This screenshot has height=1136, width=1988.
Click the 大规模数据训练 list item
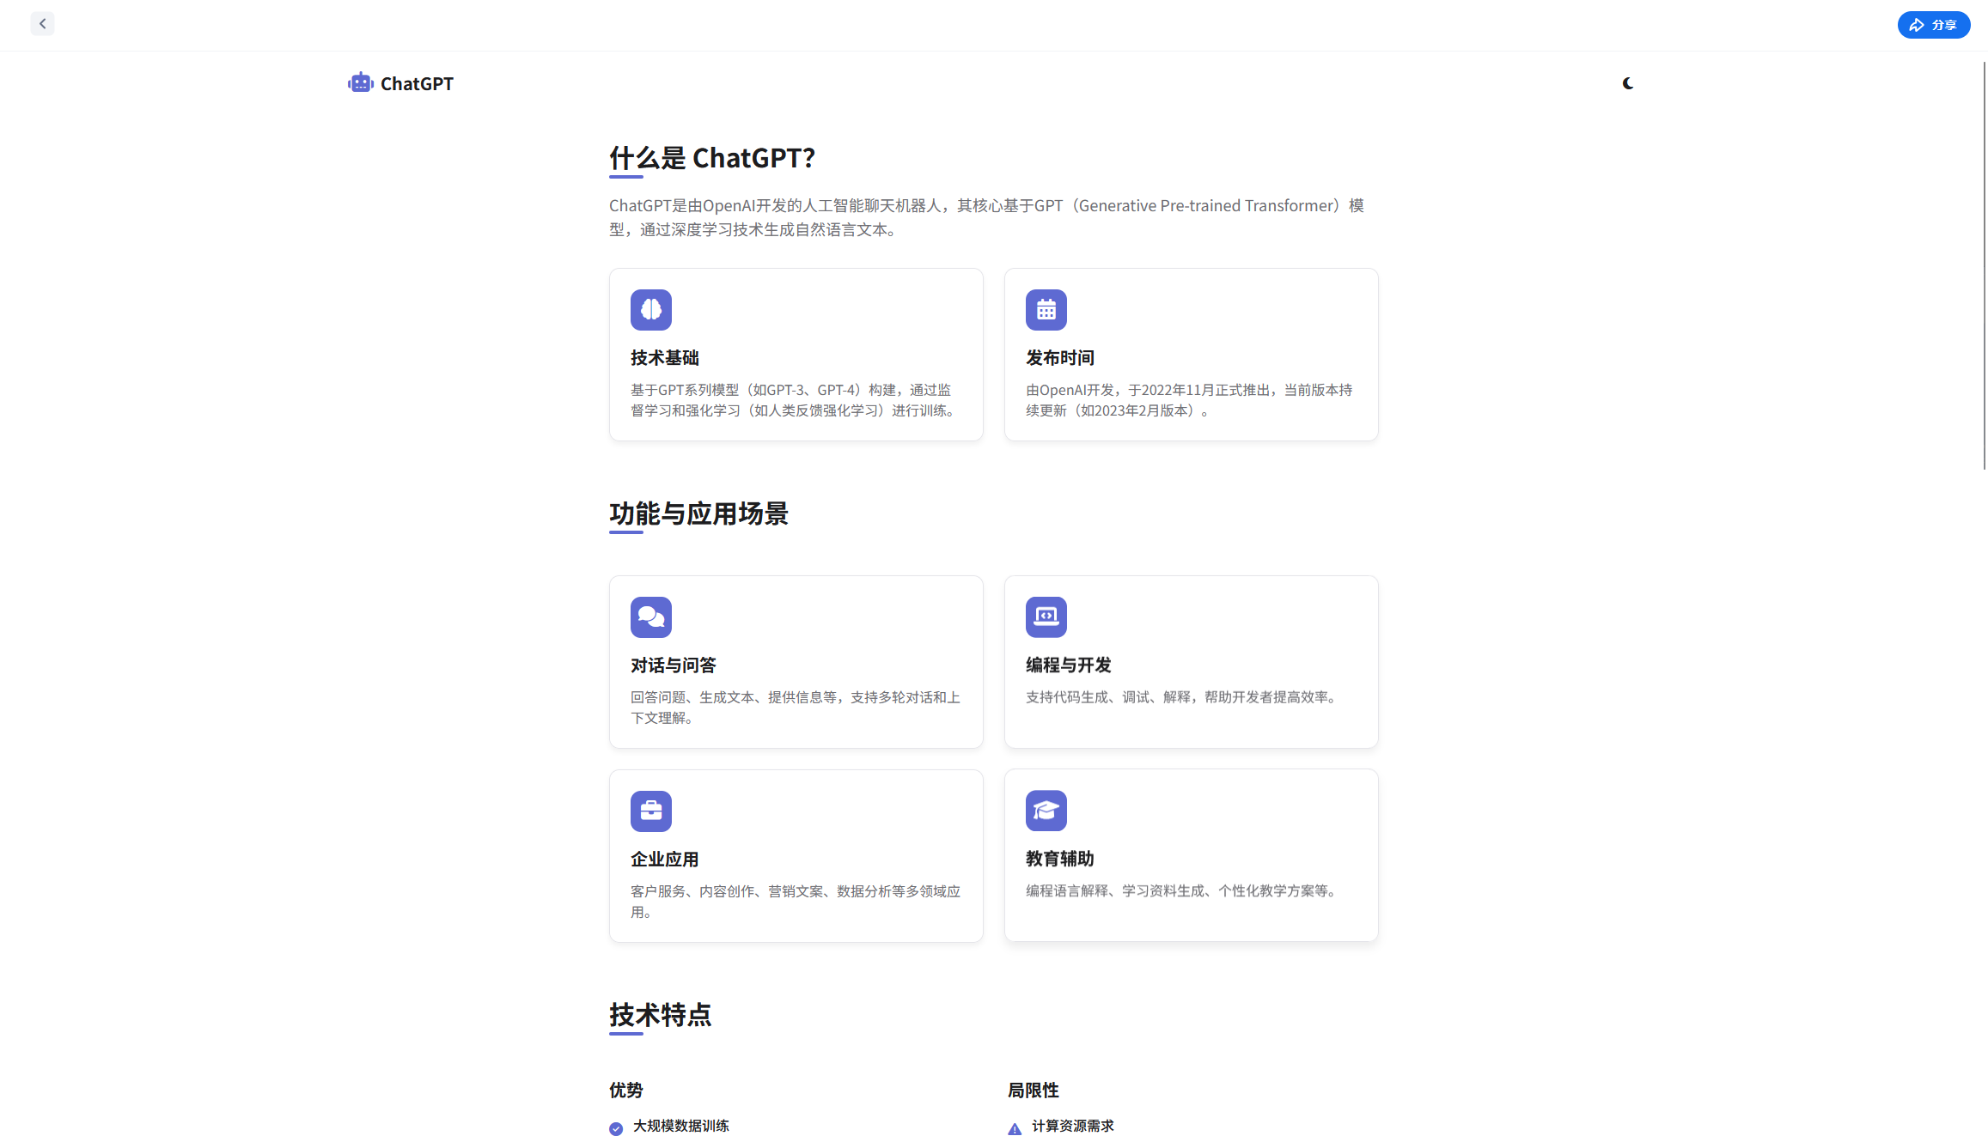680,1126
